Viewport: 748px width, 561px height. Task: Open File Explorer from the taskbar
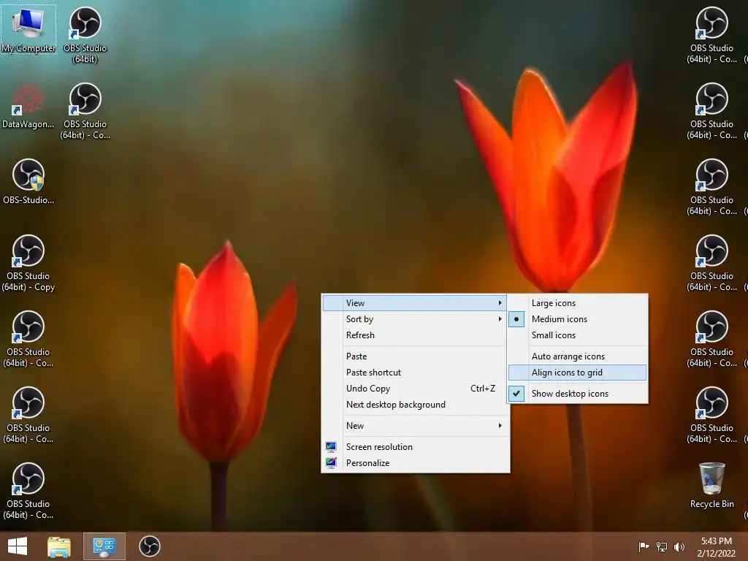pyautogui.click(x=59, y=546)
